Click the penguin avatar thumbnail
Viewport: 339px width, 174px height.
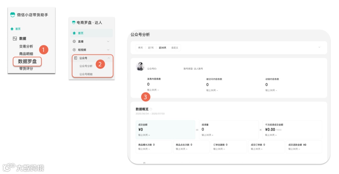pyautogui.click(x=140, y=66)
